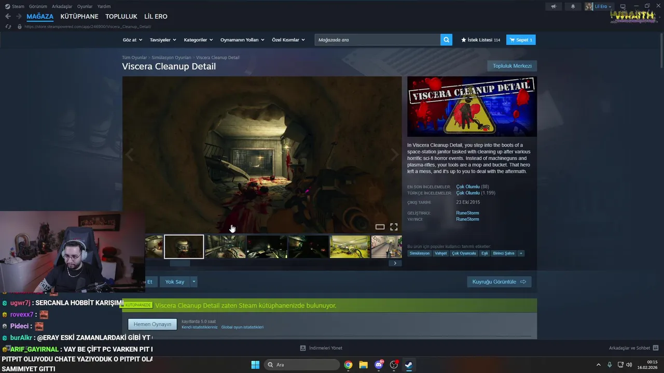Open RuneStorm developer link

click(x=467, y=213)
